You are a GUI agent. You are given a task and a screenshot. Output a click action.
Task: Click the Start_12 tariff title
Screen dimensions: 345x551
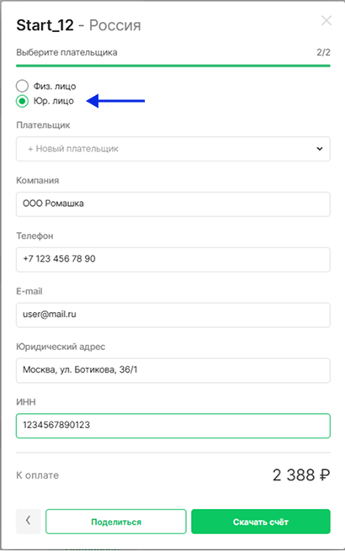[45, 25]
